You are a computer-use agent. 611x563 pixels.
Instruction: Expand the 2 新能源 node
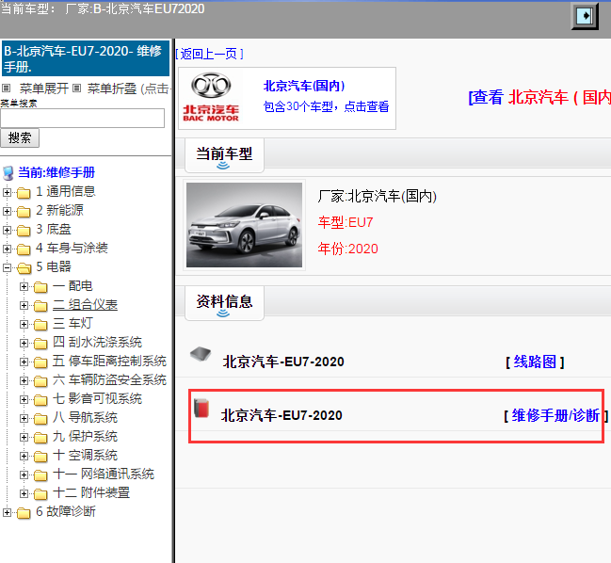point(7,211)
